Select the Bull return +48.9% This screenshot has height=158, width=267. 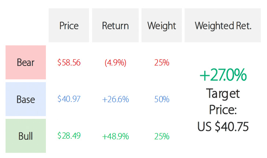(x=116, y=136)
